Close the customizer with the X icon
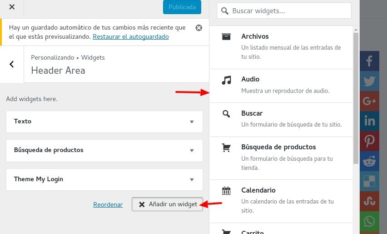This screenshot has width=387, height=234. point(12,7)
